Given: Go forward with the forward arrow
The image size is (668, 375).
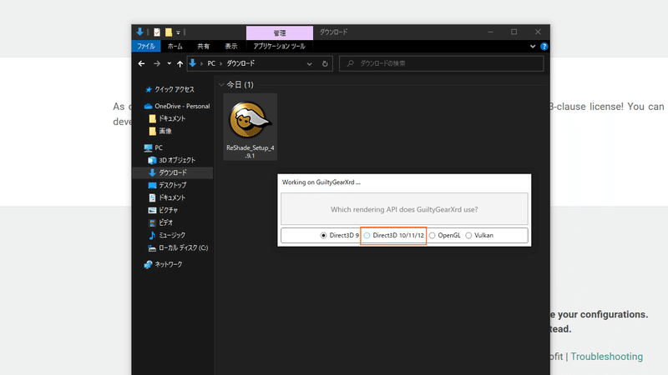Looking at the screenshot, I should click(157, 64).
